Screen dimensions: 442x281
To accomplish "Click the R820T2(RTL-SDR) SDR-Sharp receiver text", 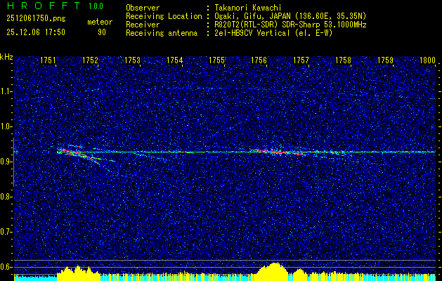I will coord(290,25).
